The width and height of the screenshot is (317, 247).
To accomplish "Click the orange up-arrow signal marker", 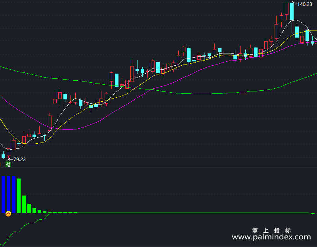I will point(8,214).
